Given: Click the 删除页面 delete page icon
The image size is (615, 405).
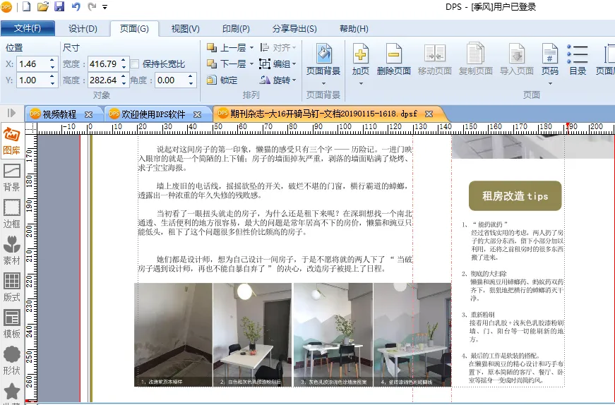Looking at the screenshot, I should pyautogui.click(x=393, y=59).
